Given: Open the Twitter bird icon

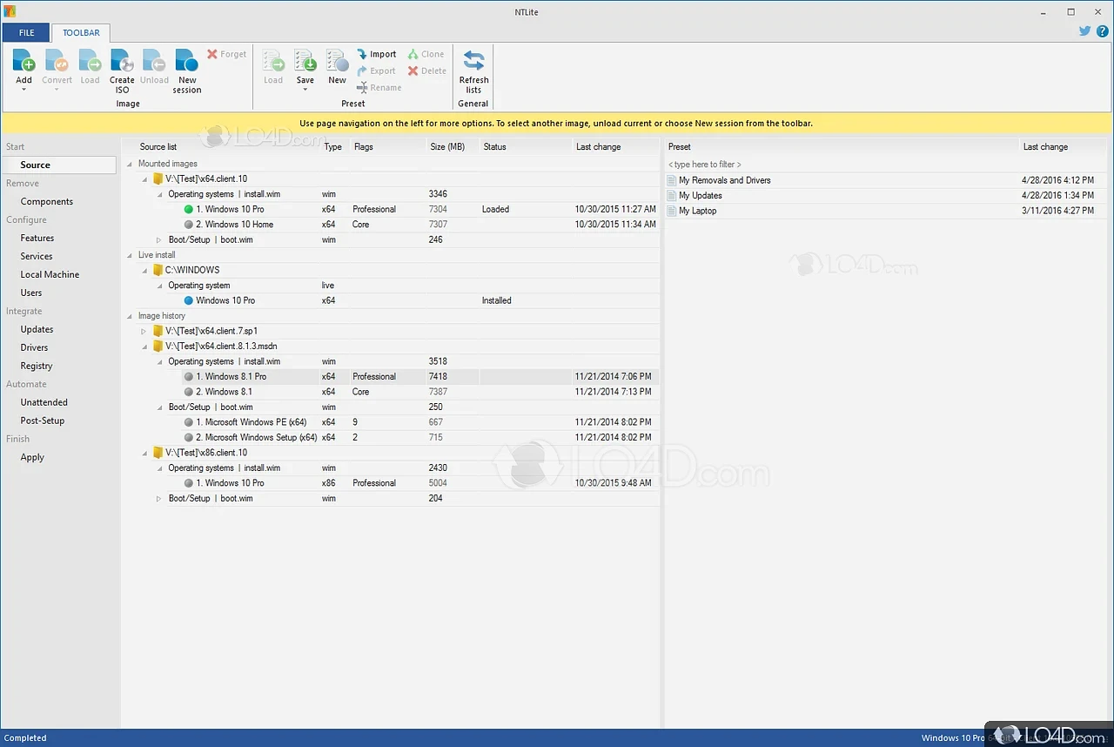Looking at the screenshot, I should (1084, 31).
